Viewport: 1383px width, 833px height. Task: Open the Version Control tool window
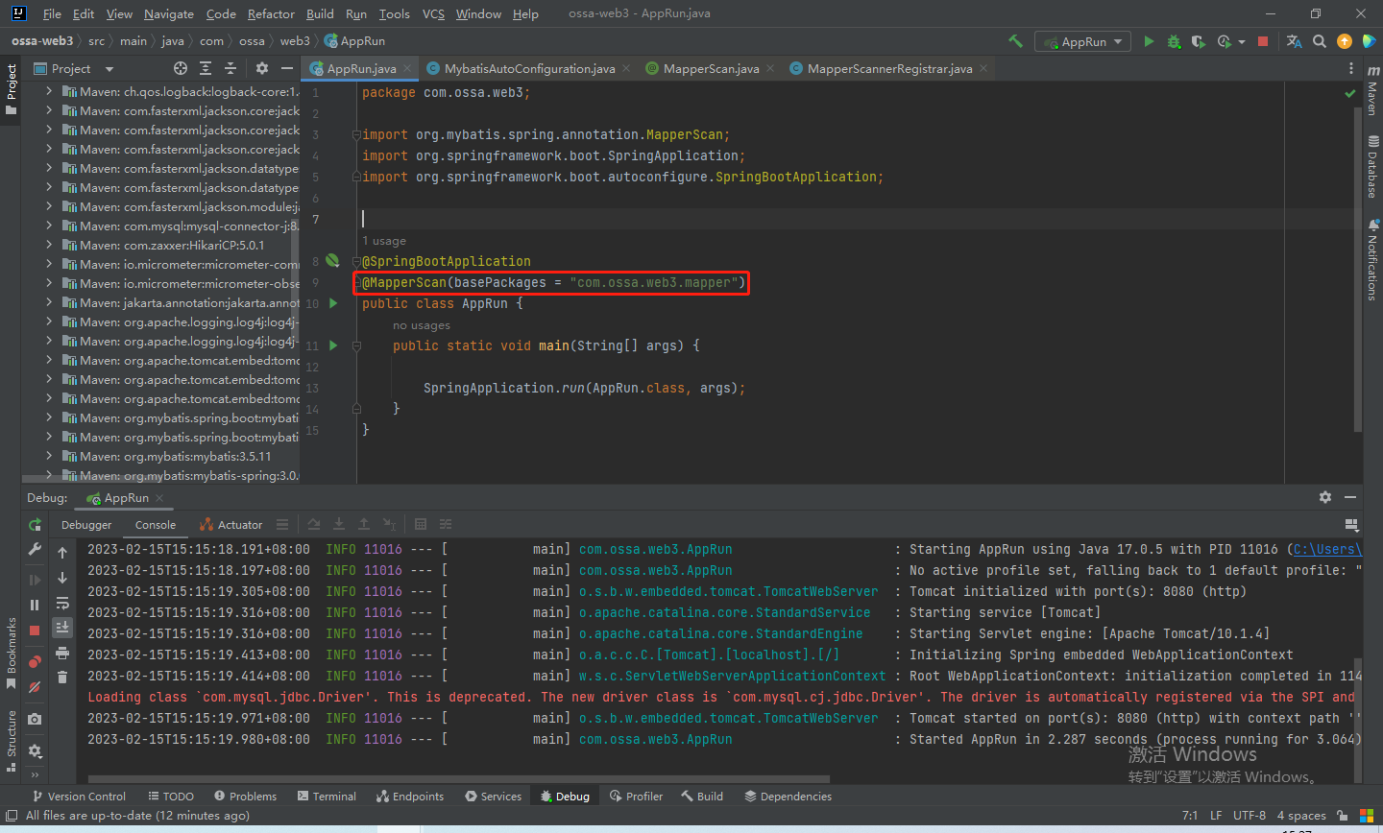pos(79,796)
